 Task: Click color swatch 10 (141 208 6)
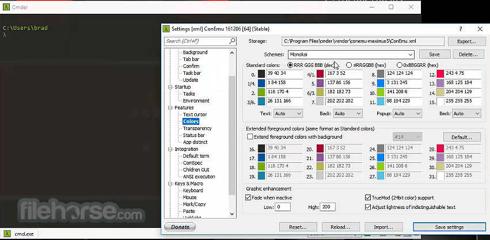(x=381, y=93)
